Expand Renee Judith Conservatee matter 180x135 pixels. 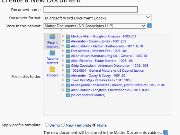(x=63, y=85)
